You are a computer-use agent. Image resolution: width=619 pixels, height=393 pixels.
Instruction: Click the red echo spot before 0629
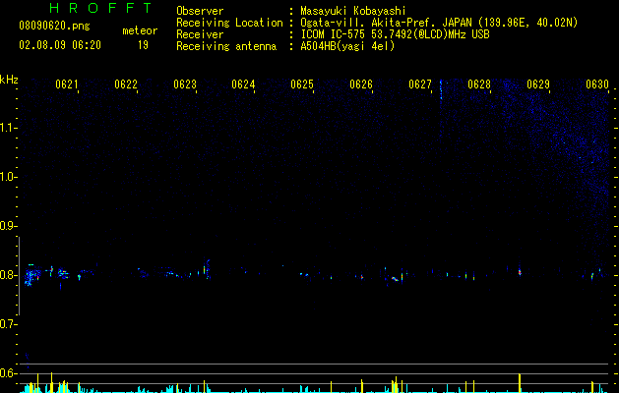click(x=520, y=271)
